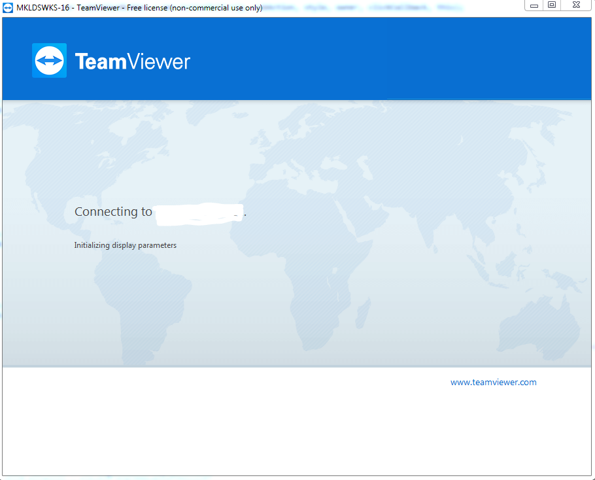Click the TeamViewer logo icon in the banner
The image size is (595, 480).
[49, 60]
